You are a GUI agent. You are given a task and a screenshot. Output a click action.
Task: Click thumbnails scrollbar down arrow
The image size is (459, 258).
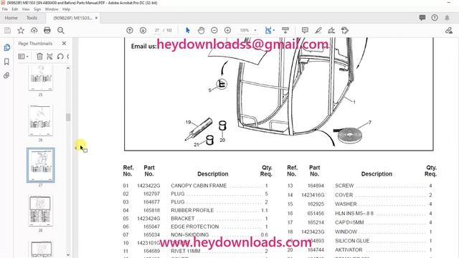tap(68, 255)
